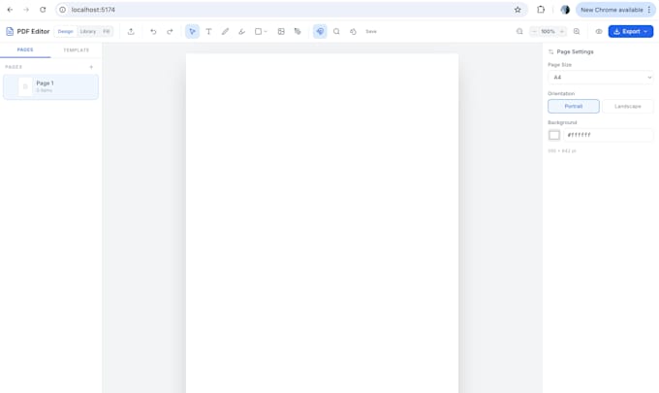This screenshot has width=659, height=393.
Task: Click the site information icon
Action: pos(63,10)
